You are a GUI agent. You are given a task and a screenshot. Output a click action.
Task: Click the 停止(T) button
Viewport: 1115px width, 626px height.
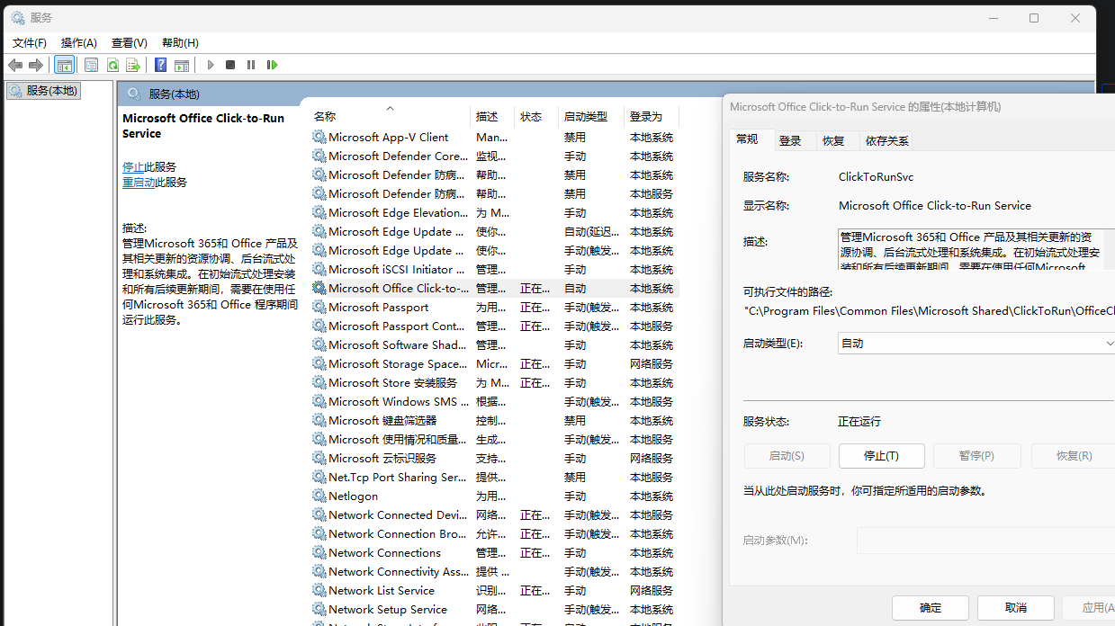click(881, 456)
